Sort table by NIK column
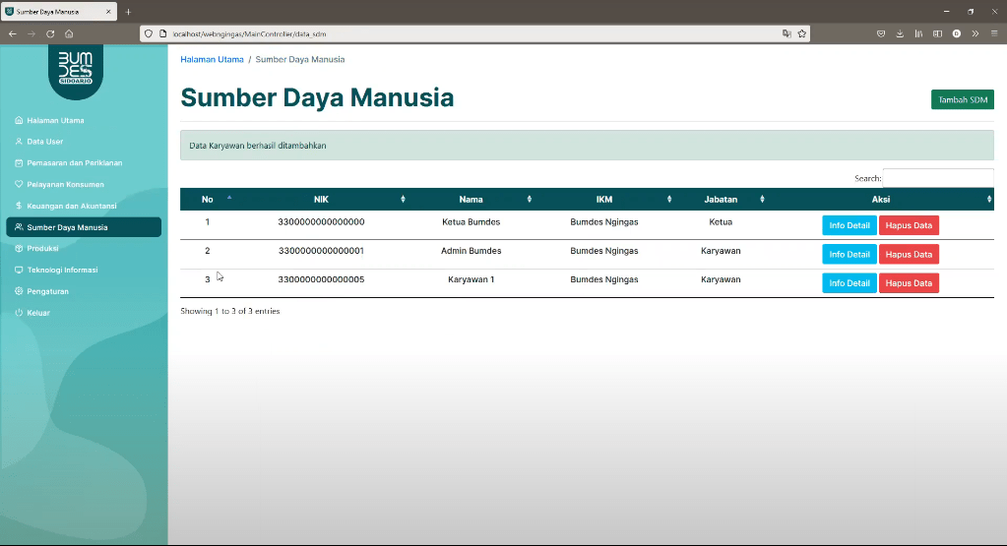Image resolution: width=1007 pixels, height=546 pixels. click(x=321, y=200)
